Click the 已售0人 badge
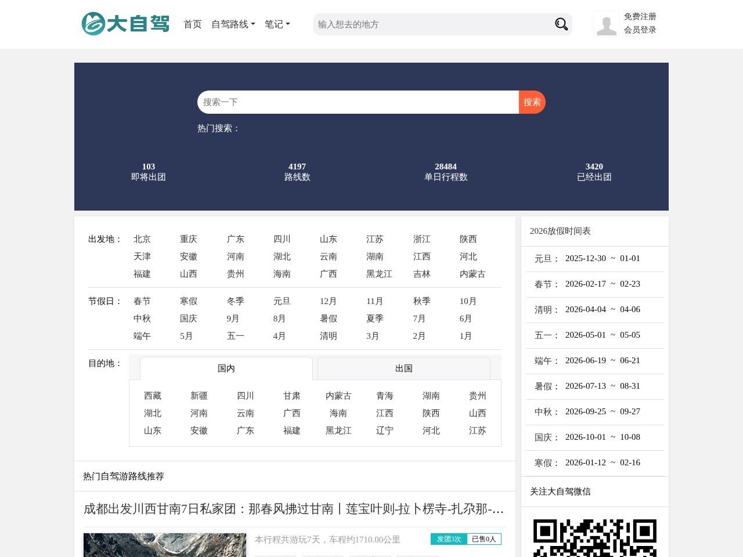 pyautogui.click(x=484, y=539)
